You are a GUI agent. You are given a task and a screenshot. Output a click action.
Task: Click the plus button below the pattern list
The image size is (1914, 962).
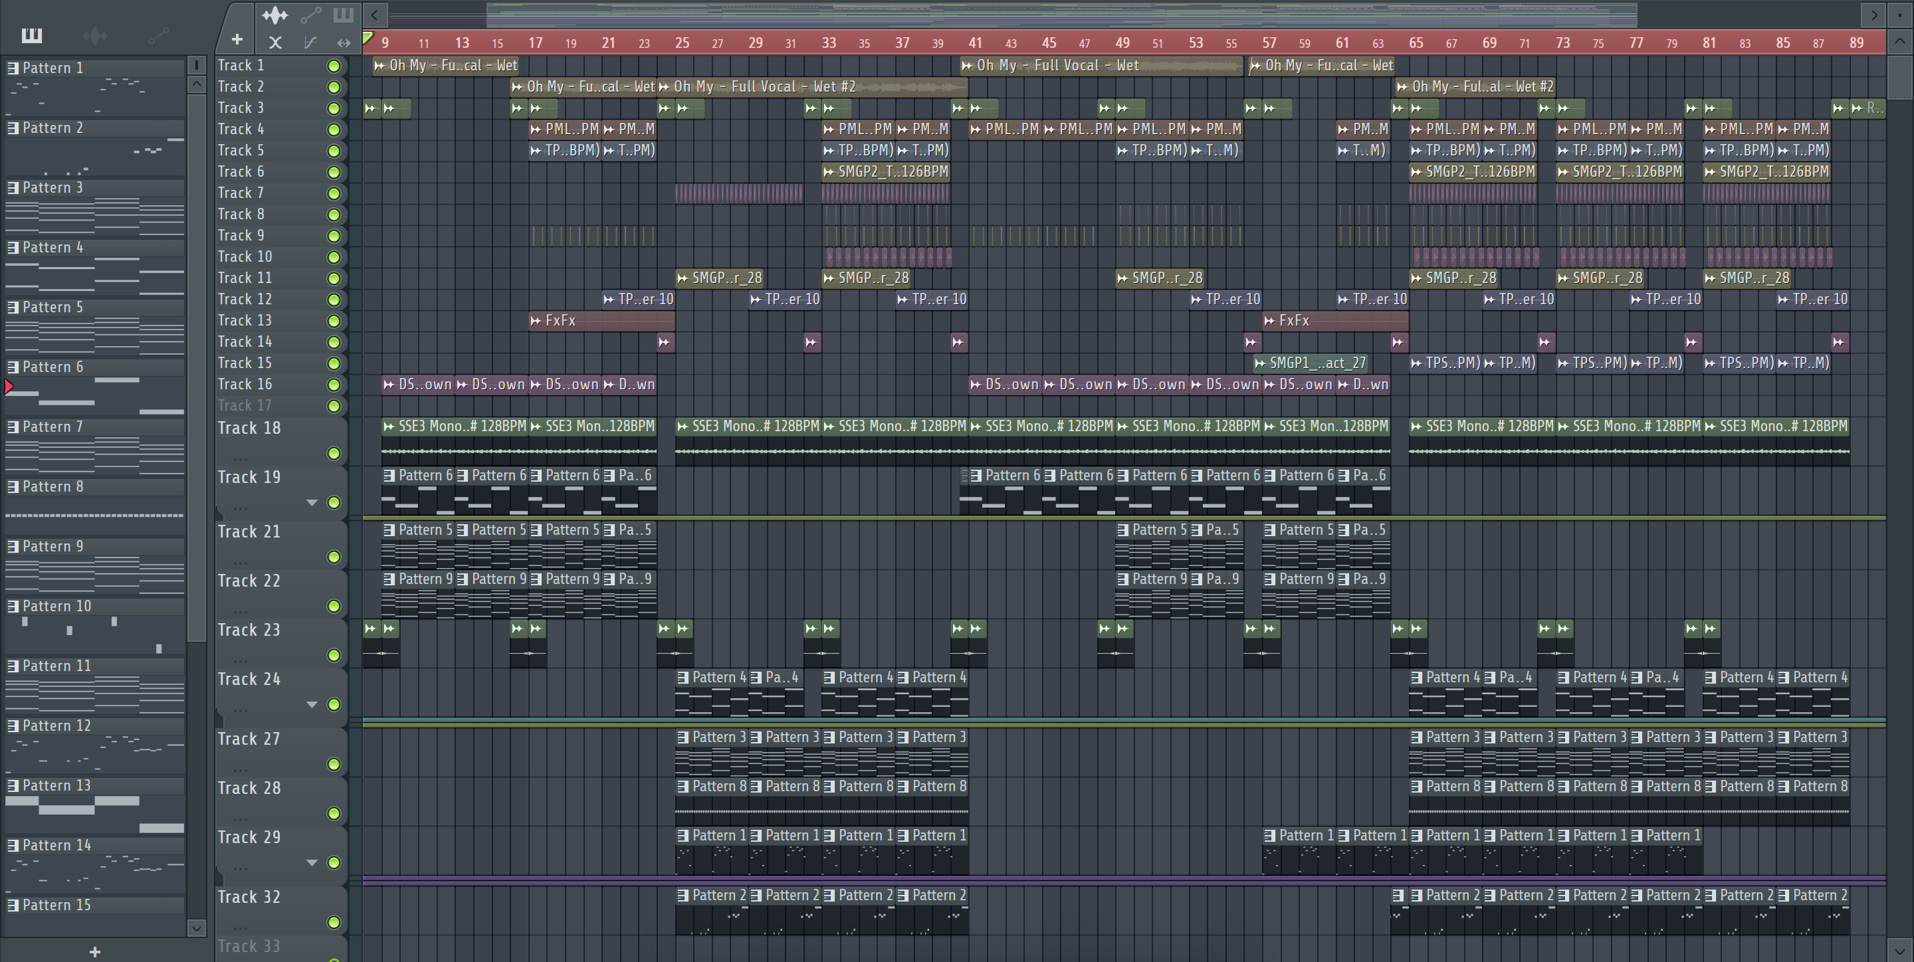94,951
